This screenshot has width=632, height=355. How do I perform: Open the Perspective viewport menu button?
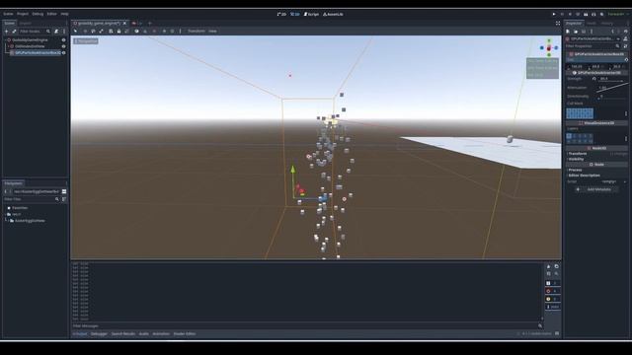[86, 41]
